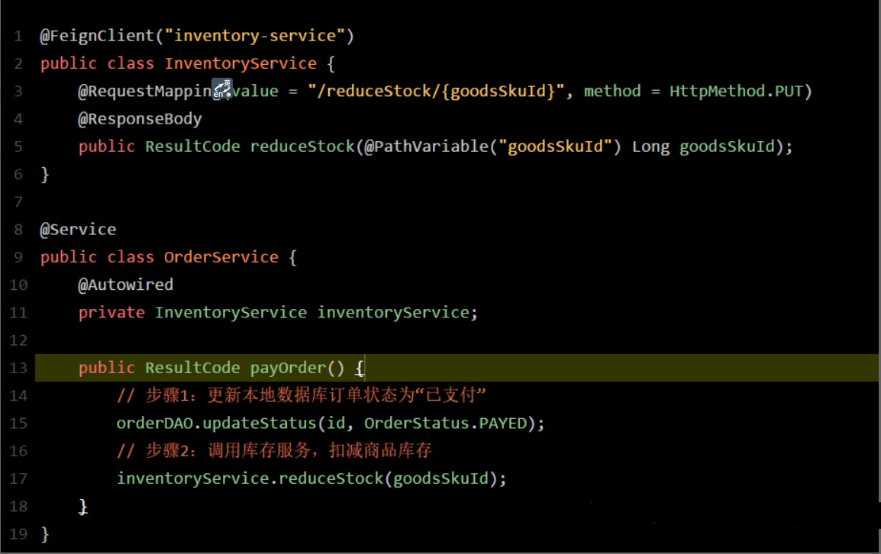Click the "inventory-service" string literal
The width and height of the screenshot is (881, 554).
click(x=254, y=36)
